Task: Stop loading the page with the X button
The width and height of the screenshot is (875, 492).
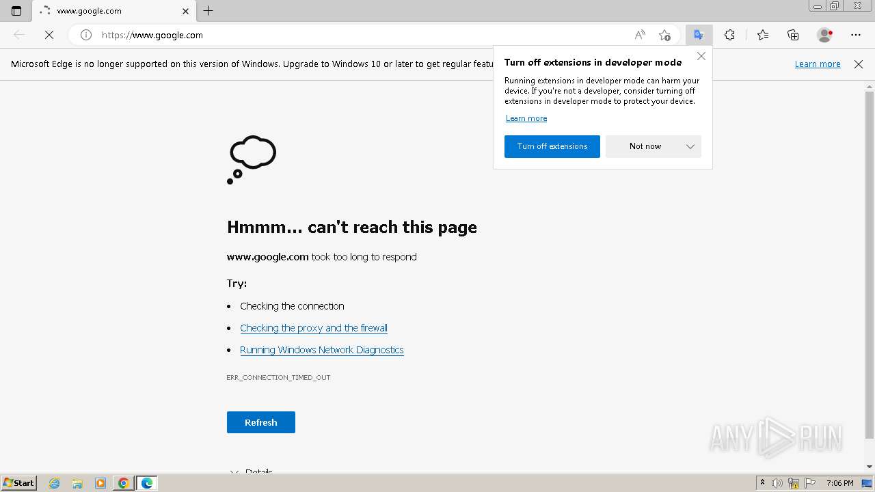Action: [x=49, y=35]
